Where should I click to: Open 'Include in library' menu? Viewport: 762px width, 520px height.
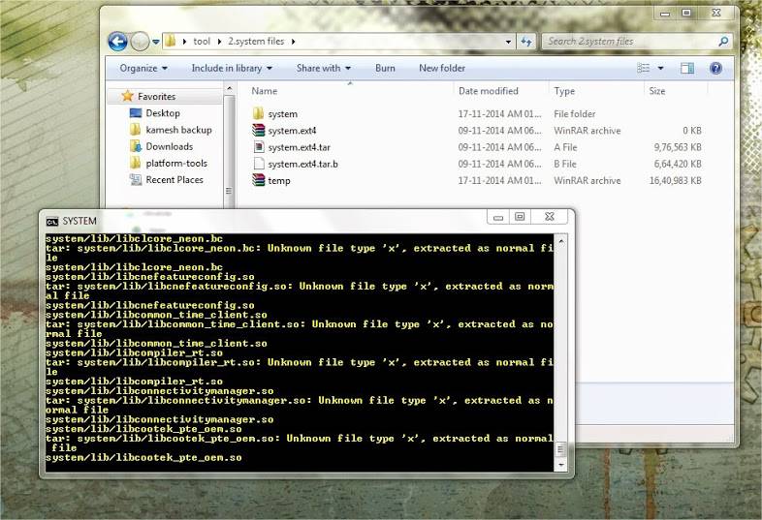click(232, 69)
